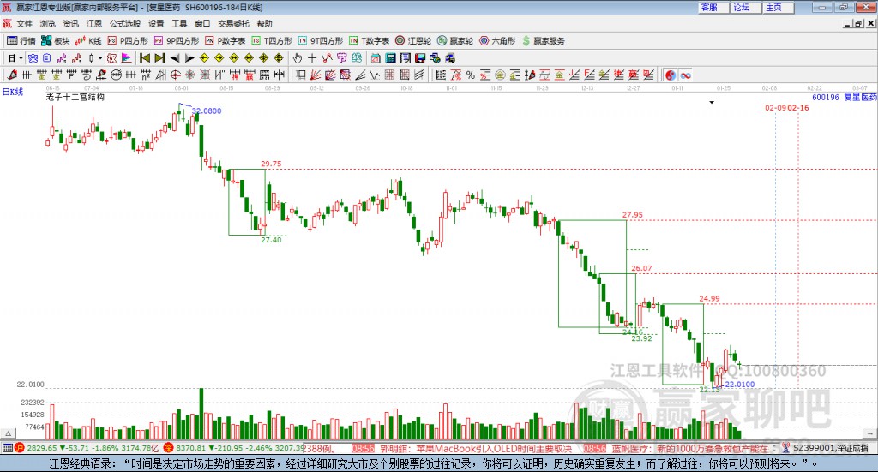Click the 600196 复星医药 stock label
Image resolution: width=878 pixels, height=472 pixels.
845,97
